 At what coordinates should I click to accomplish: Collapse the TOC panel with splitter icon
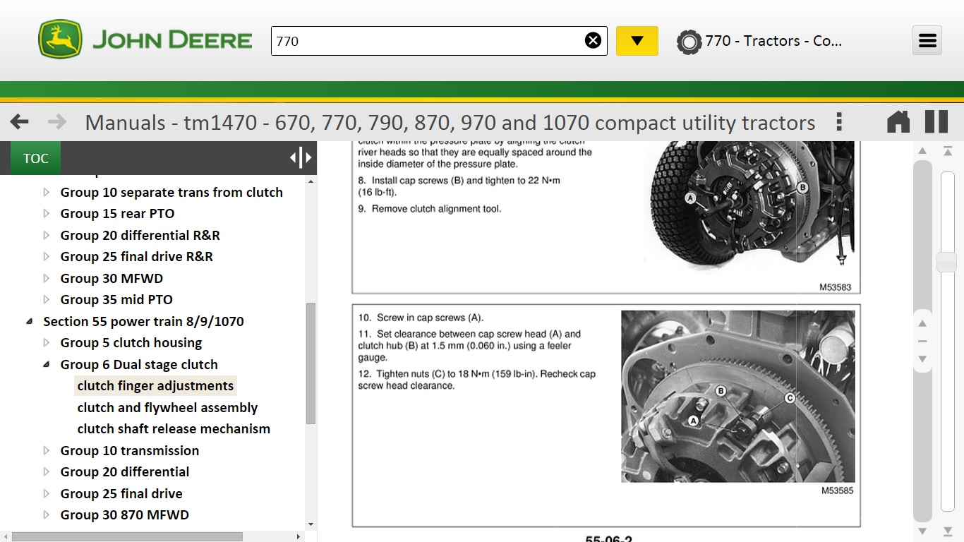coord(301,158)
